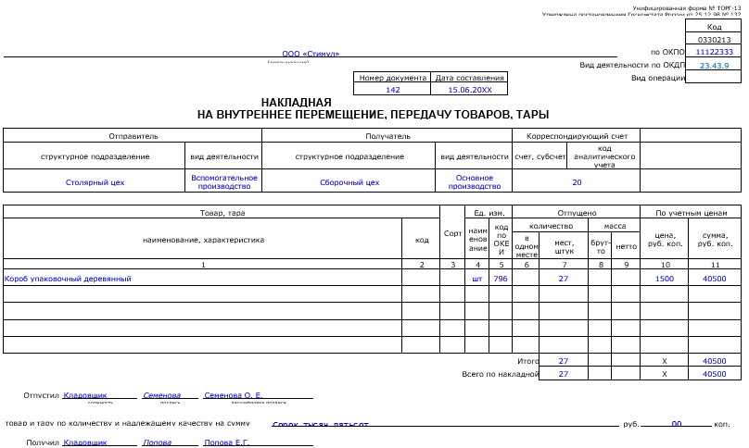
Task: Click the Итого quantity 27
Action: pos(564,361)
